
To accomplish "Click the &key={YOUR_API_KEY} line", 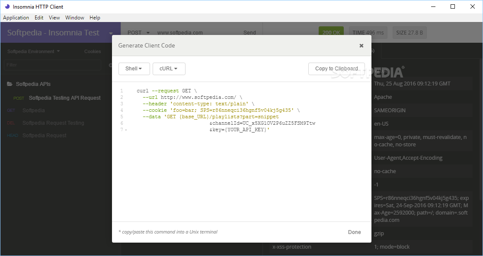I will pos(240,130).
